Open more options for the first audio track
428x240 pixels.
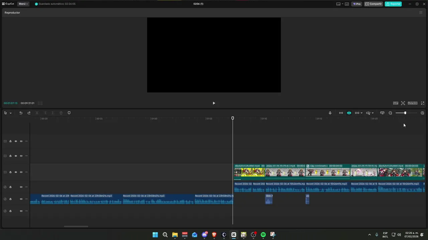pyautogui.click(x=26, y=187)
